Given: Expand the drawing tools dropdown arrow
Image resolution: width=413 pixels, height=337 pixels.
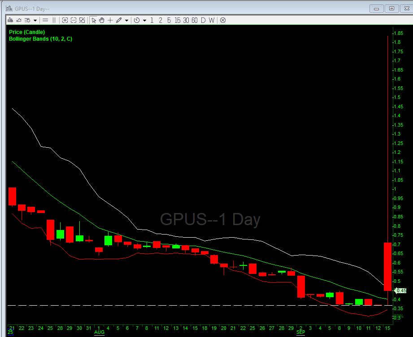Looking at the screenshot, I should (x=126, y=20).
